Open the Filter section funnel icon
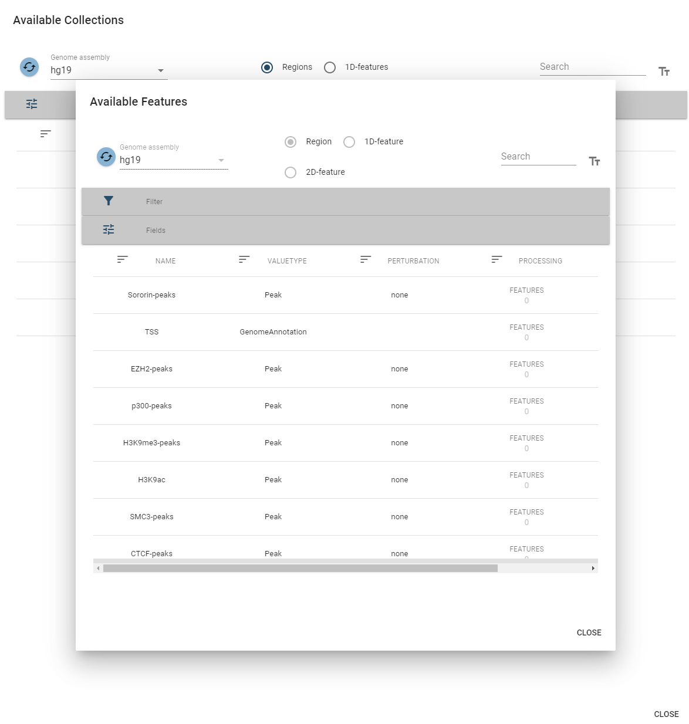This screenshot has height=724, width=689. [x=108, y=201]
